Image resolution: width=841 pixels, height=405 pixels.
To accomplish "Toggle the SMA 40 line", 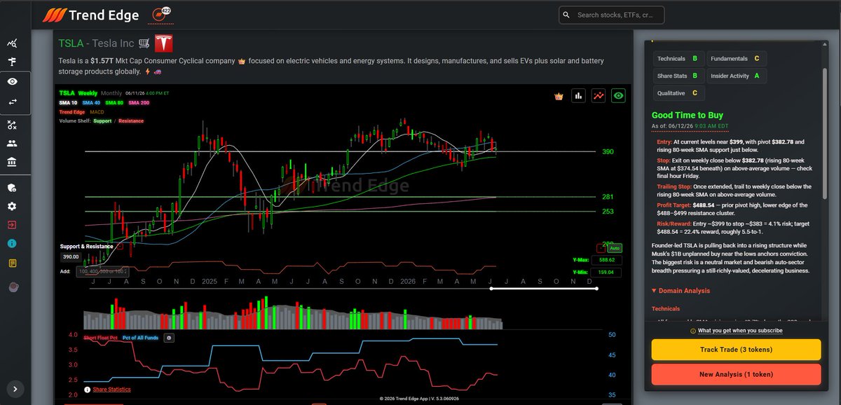I will [x=92, y=103].
